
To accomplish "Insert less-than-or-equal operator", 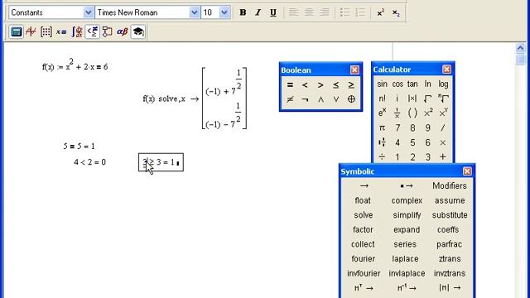I will pos(335,84).
